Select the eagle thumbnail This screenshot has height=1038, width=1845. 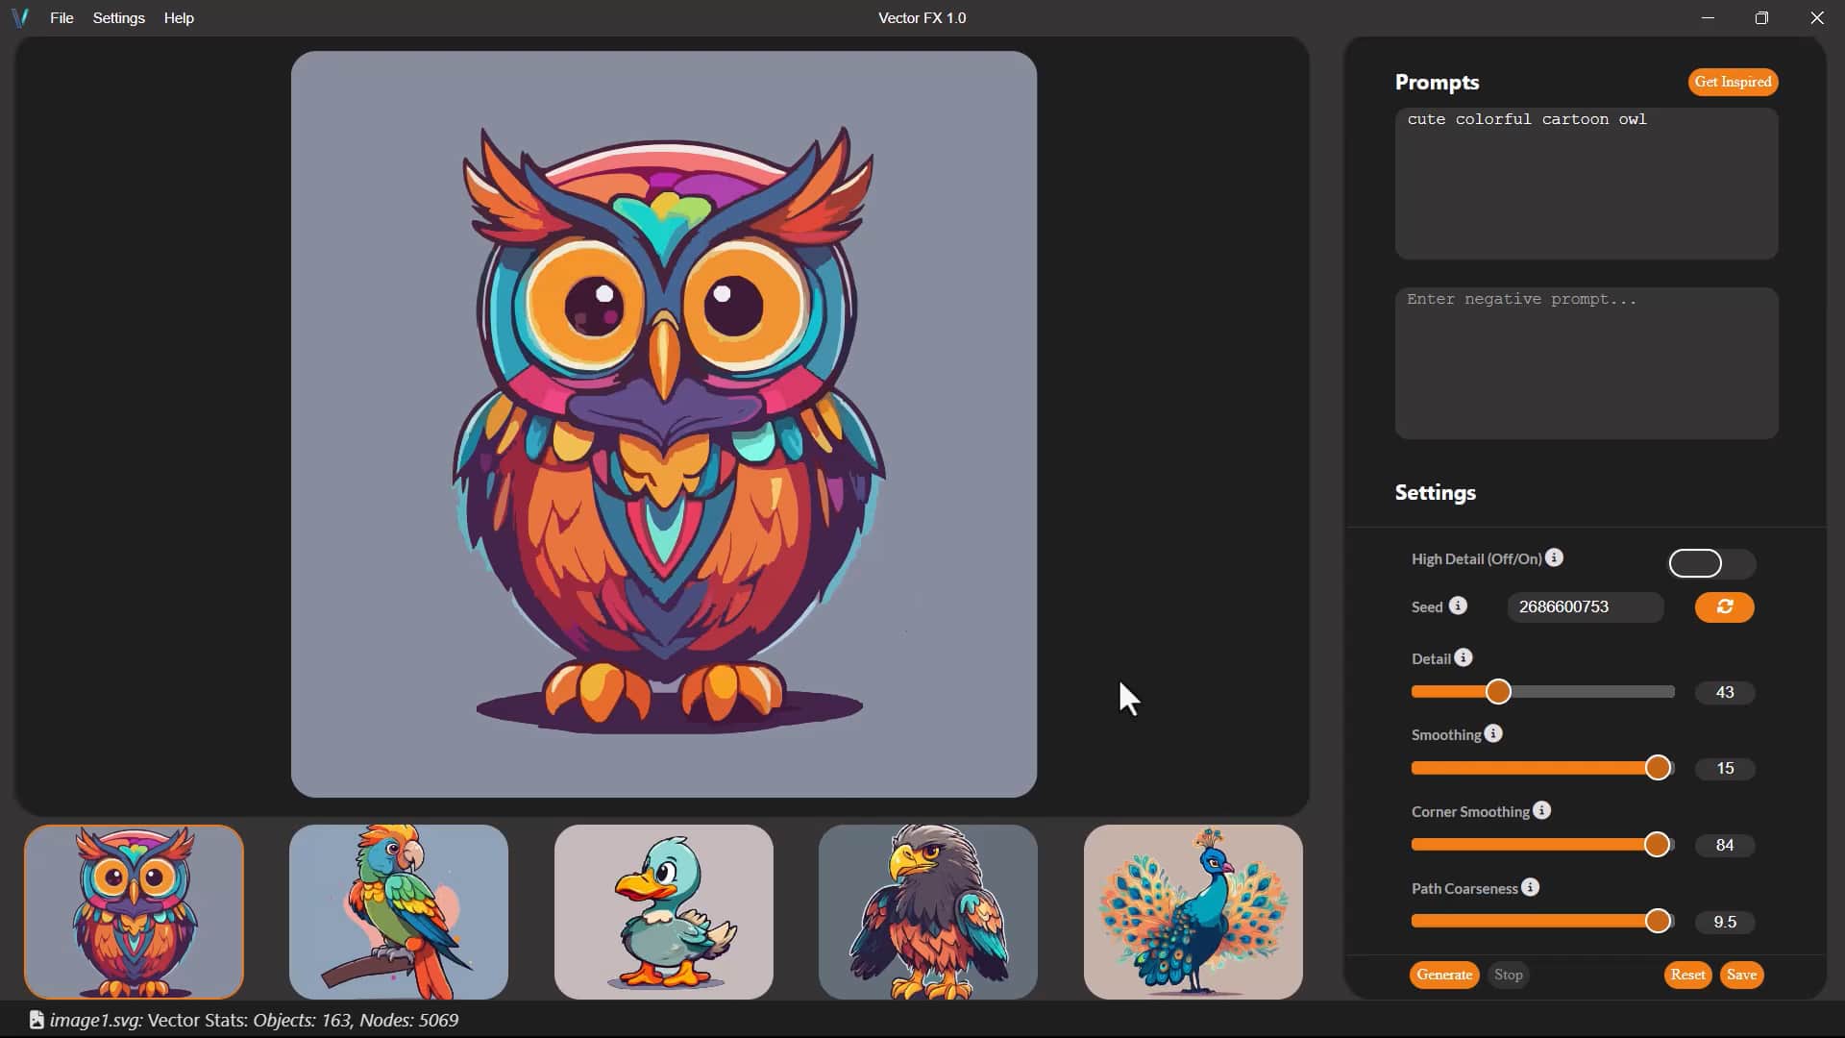tap(926, 911)
